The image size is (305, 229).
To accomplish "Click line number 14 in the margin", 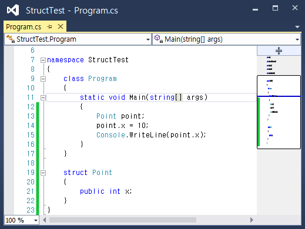I will (31, 126).
